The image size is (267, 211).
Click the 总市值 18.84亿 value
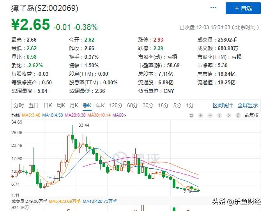click(226, 74)
